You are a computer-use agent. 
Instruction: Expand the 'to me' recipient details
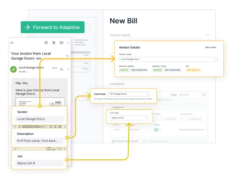click(x=24, y=72)
